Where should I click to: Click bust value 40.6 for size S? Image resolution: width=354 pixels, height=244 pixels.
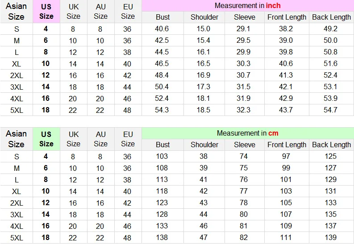(162, 29)
